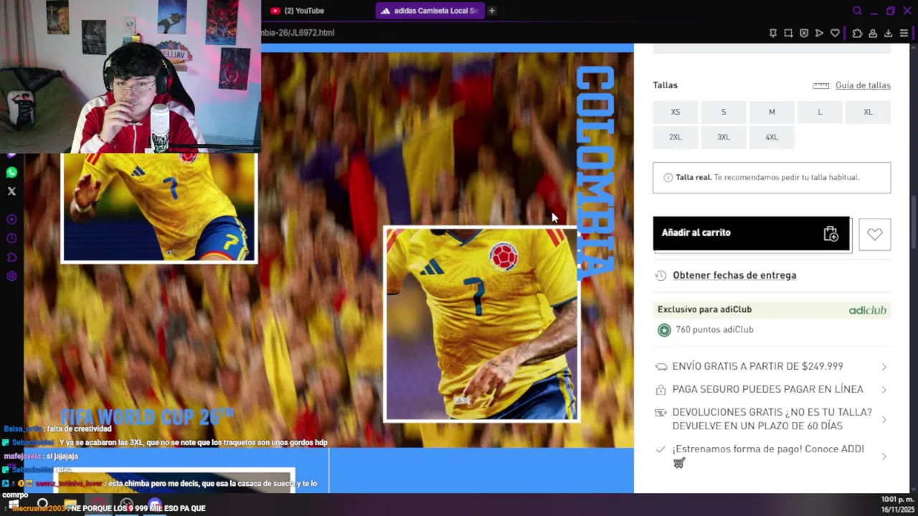Open the Guía de tallas link

tap(863, 85)
